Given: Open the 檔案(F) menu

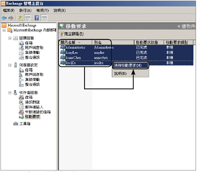Looking at the screenshot, I should (x=9, y=10).
